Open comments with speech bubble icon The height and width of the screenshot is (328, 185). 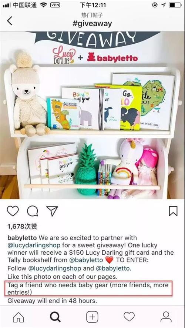33,211
